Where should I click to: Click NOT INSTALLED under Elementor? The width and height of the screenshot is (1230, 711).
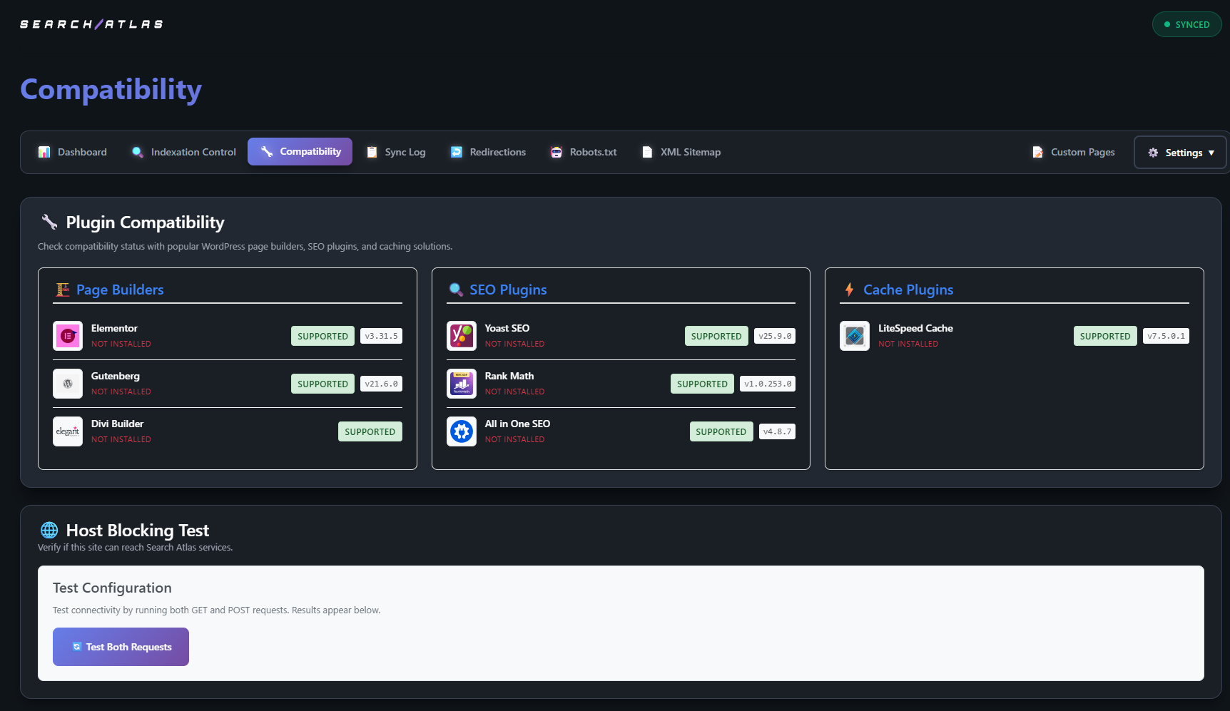[121, 344]
